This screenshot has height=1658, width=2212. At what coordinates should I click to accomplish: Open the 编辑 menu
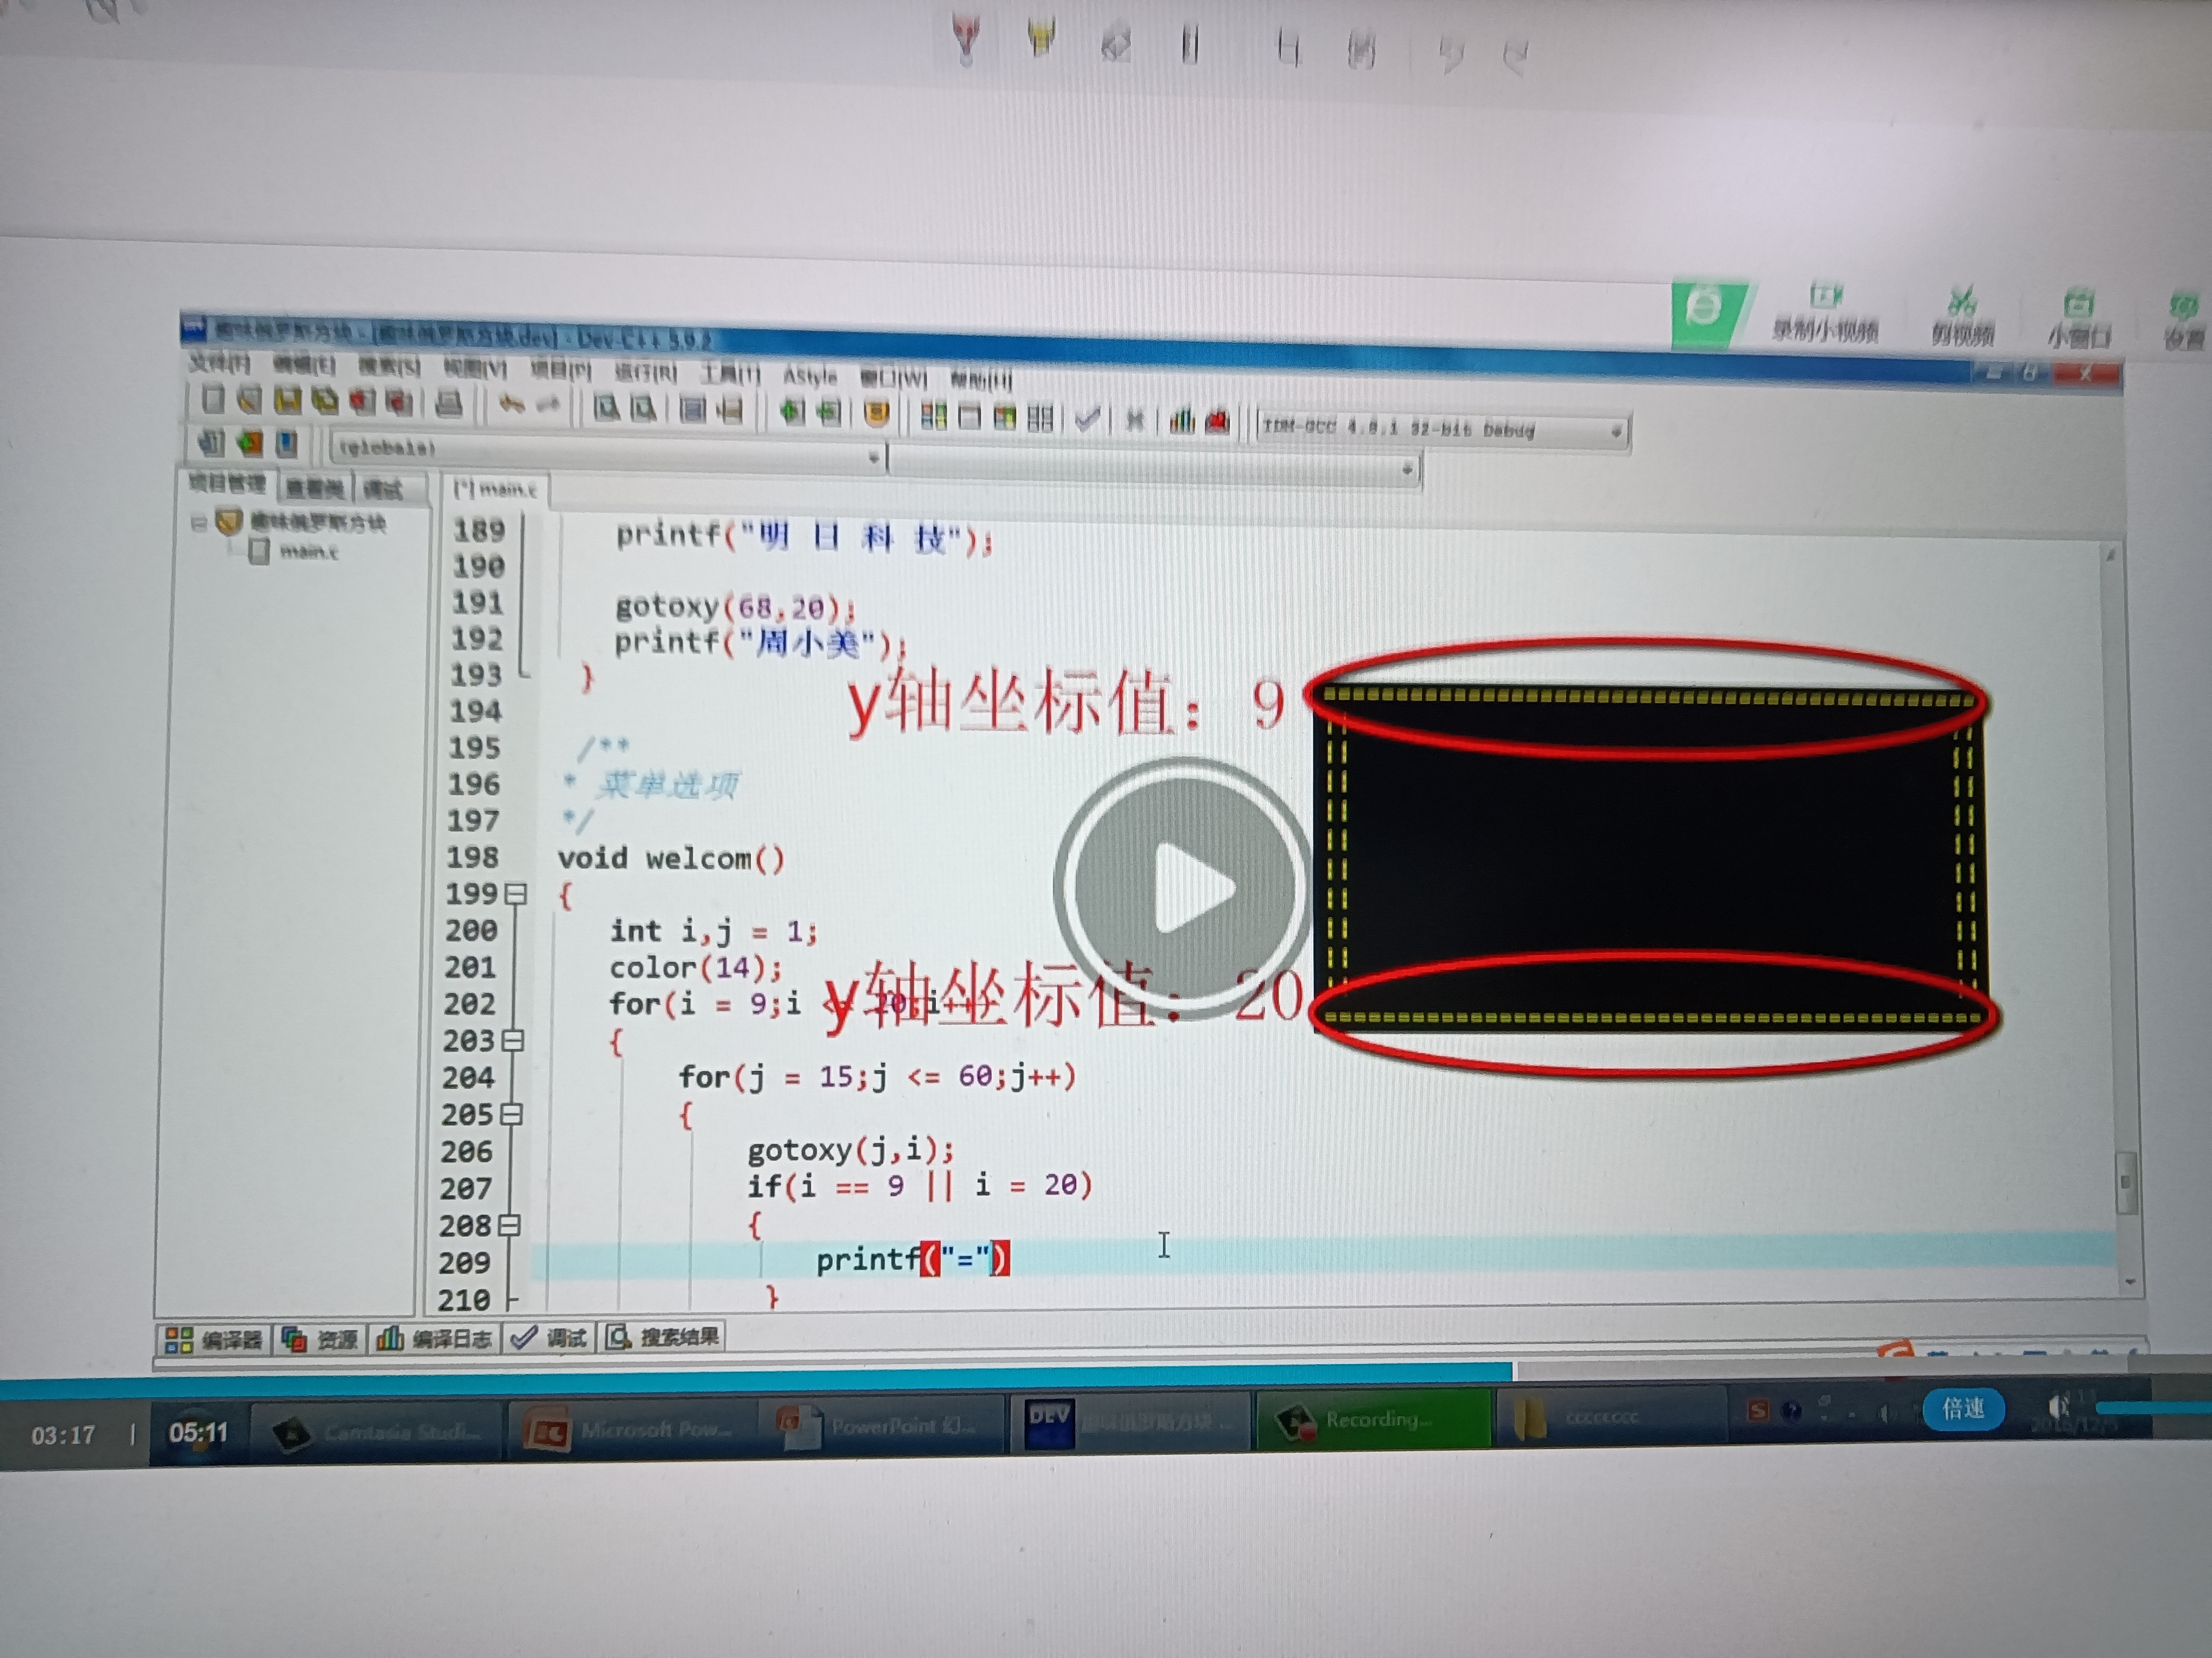pos(304,365)
